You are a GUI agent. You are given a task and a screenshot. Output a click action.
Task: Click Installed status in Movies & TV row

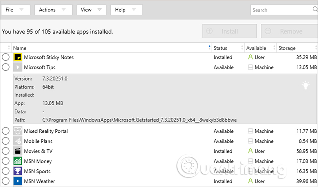[223, 151]
